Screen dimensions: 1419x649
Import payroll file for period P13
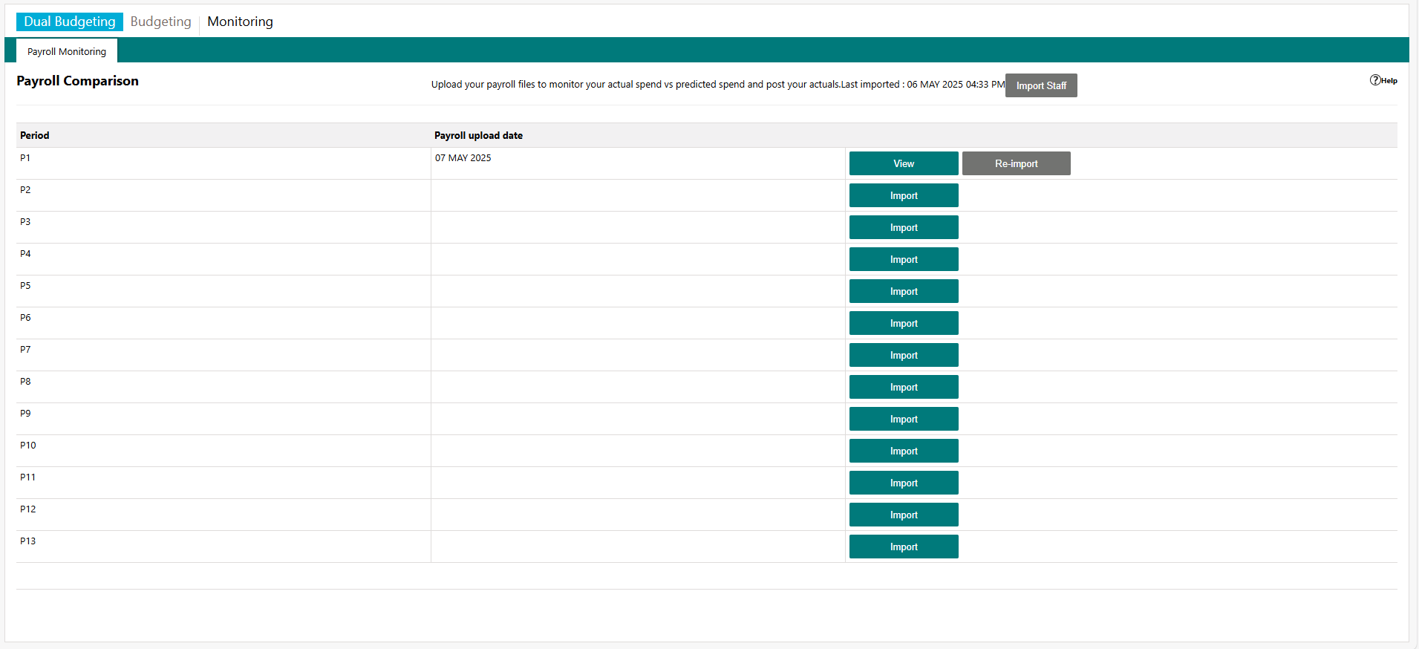pyautogui.click(x=904, y=547)
